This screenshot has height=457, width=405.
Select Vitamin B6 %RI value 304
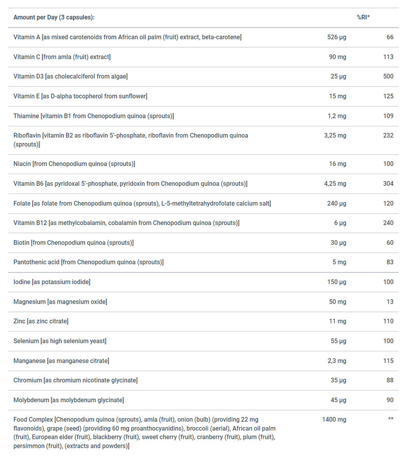(x=388, y=184)
